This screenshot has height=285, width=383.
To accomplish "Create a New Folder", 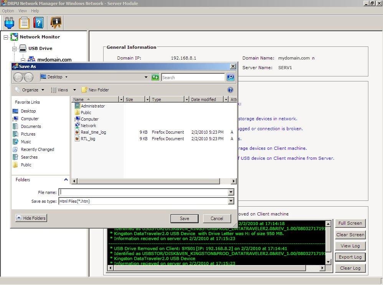I will (x=96, y=90).
